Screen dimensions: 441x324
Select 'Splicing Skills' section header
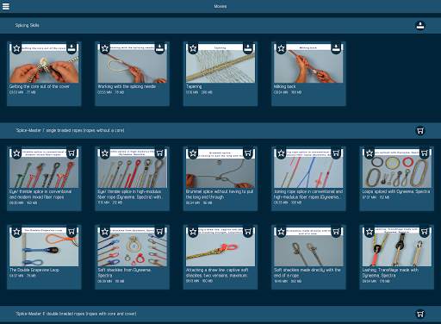pyautogui.click(x=220, y=26)
